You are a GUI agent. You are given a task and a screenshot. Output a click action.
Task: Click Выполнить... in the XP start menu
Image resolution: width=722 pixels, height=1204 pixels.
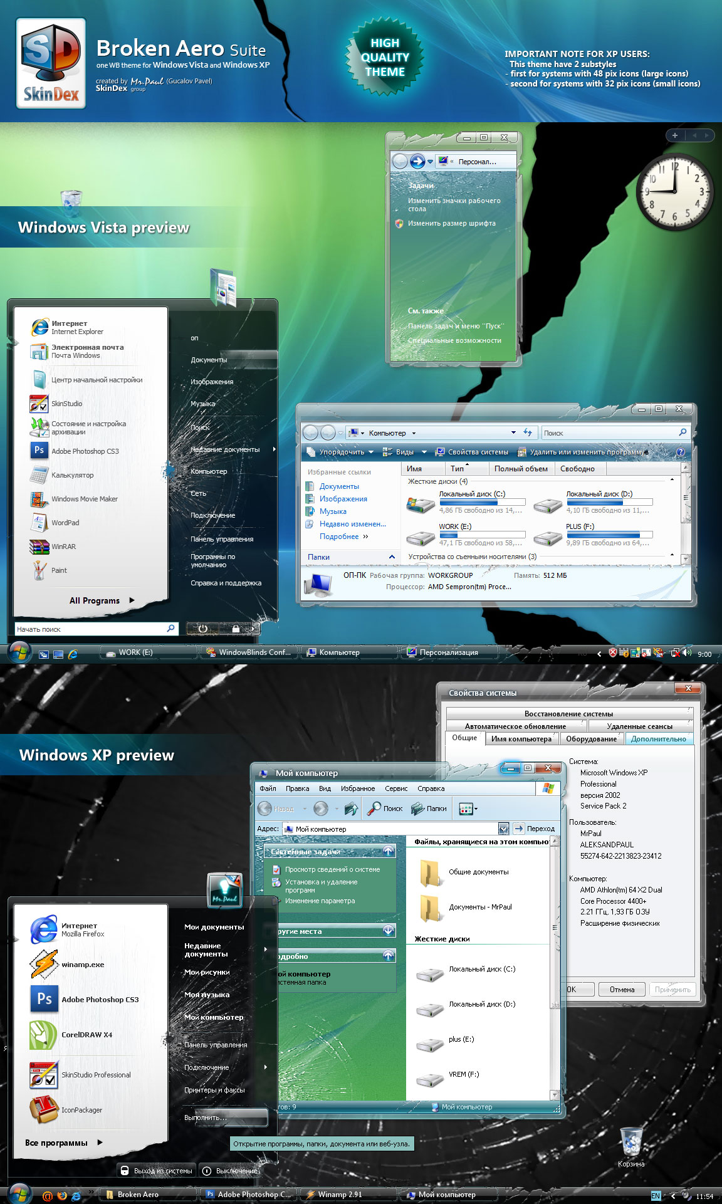[226, 1118]
